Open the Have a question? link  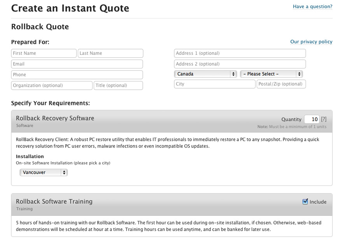(x=312, y=7)
